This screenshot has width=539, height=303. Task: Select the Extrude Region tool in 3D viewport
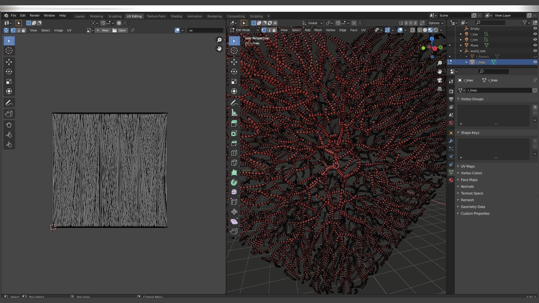pos(234,123)
